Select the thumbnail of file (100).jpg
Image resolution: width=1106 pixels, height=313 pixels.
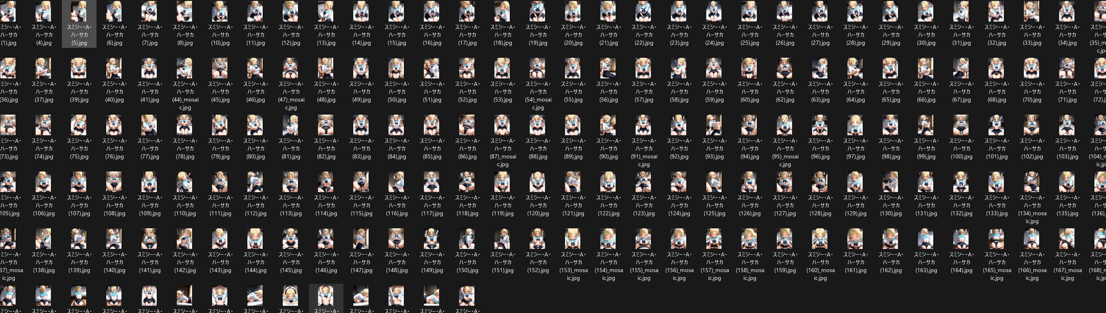961,125
